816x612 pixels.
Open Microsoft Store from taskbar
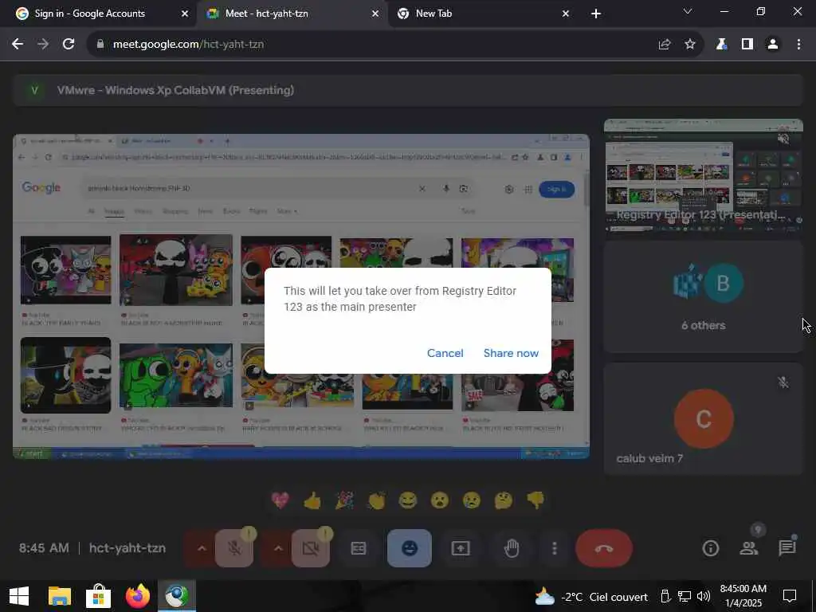tap(98, 596)
